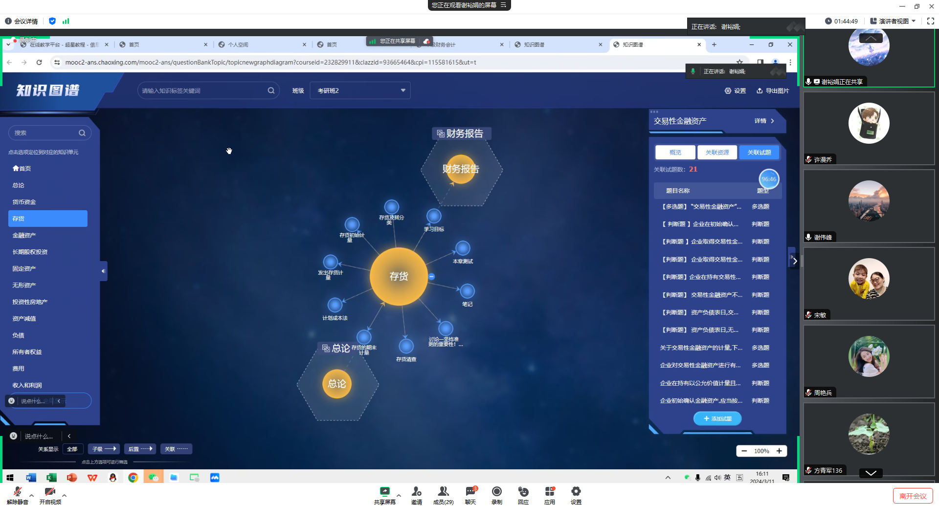Expand the 共享屏幕 options chevron
This screenshot has height=506, width=939.
pos(399,495)
